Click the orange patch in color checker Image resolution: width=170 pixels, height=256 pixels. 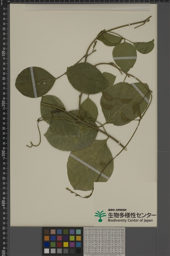pyautogui.click(x=47, y=238)
